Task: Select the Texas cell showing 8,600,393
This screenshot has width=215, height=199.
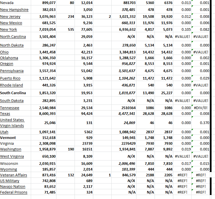Action: 47,113
